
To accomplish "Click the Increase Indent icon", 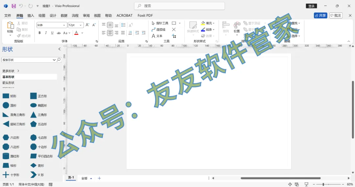I will tap(144, 33).
